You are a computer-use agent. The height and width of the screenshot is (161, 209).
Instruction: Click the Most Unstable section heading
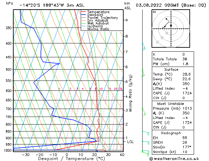(x=170, y=104)
